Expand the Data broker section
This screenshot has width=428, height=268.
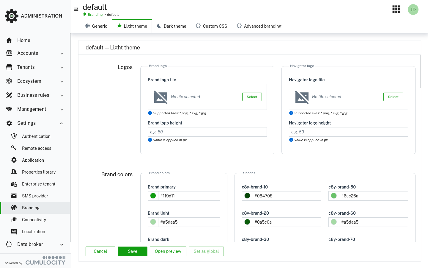(62, 244)
